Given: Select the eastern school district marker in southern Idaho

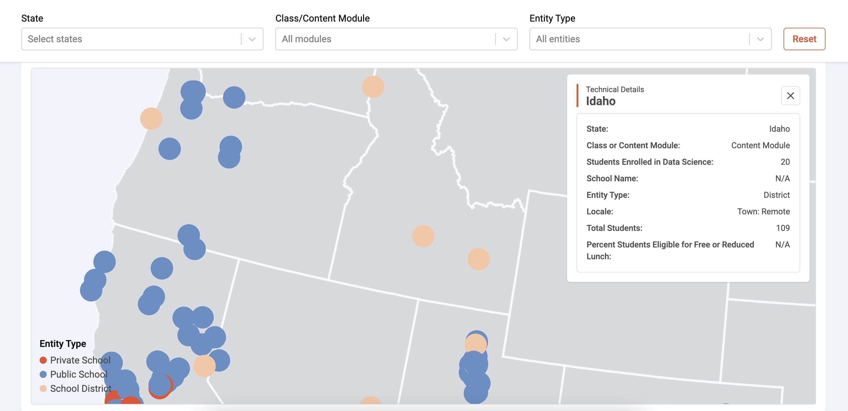Looking at the screenshot, I should (x=478, y=259).
